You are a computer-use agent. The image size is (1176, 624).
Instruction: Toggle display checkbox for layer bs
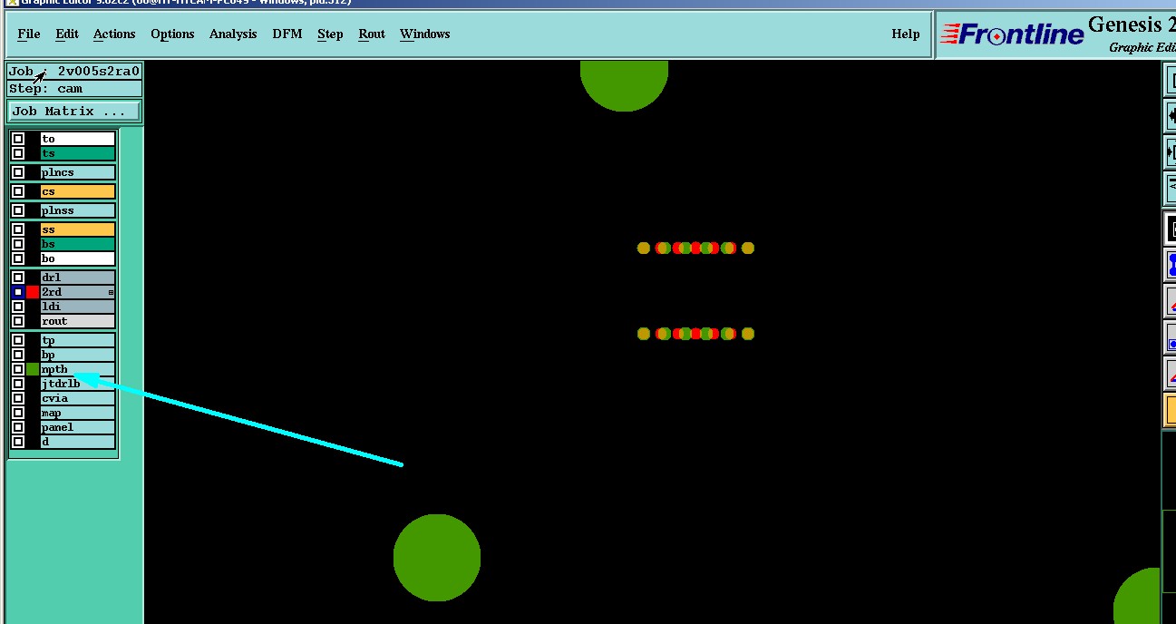click(x=18, y=244)
